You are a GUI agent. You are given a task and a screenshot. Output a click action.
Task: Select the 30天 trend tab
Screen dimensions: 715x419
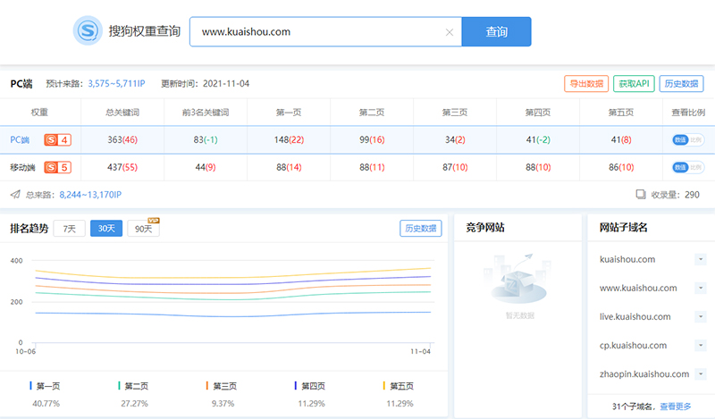[106, 229]
